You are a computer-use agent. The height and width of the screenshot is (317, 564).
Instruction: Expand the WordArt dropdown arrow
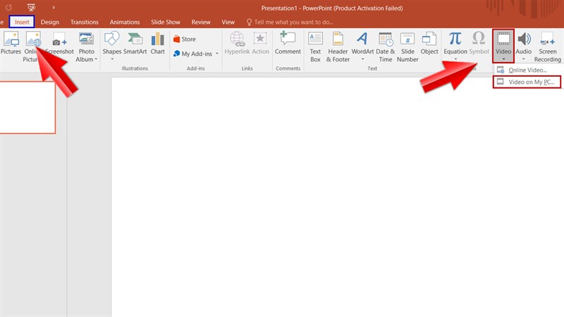point(362,59)
